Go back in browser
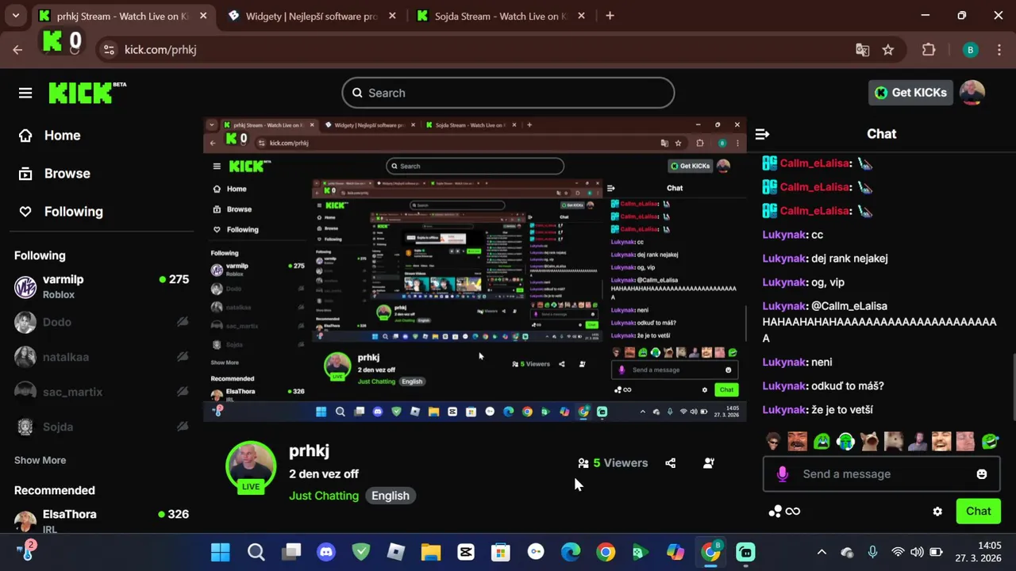Screen dimensions: 1016x571 (17, 50)
